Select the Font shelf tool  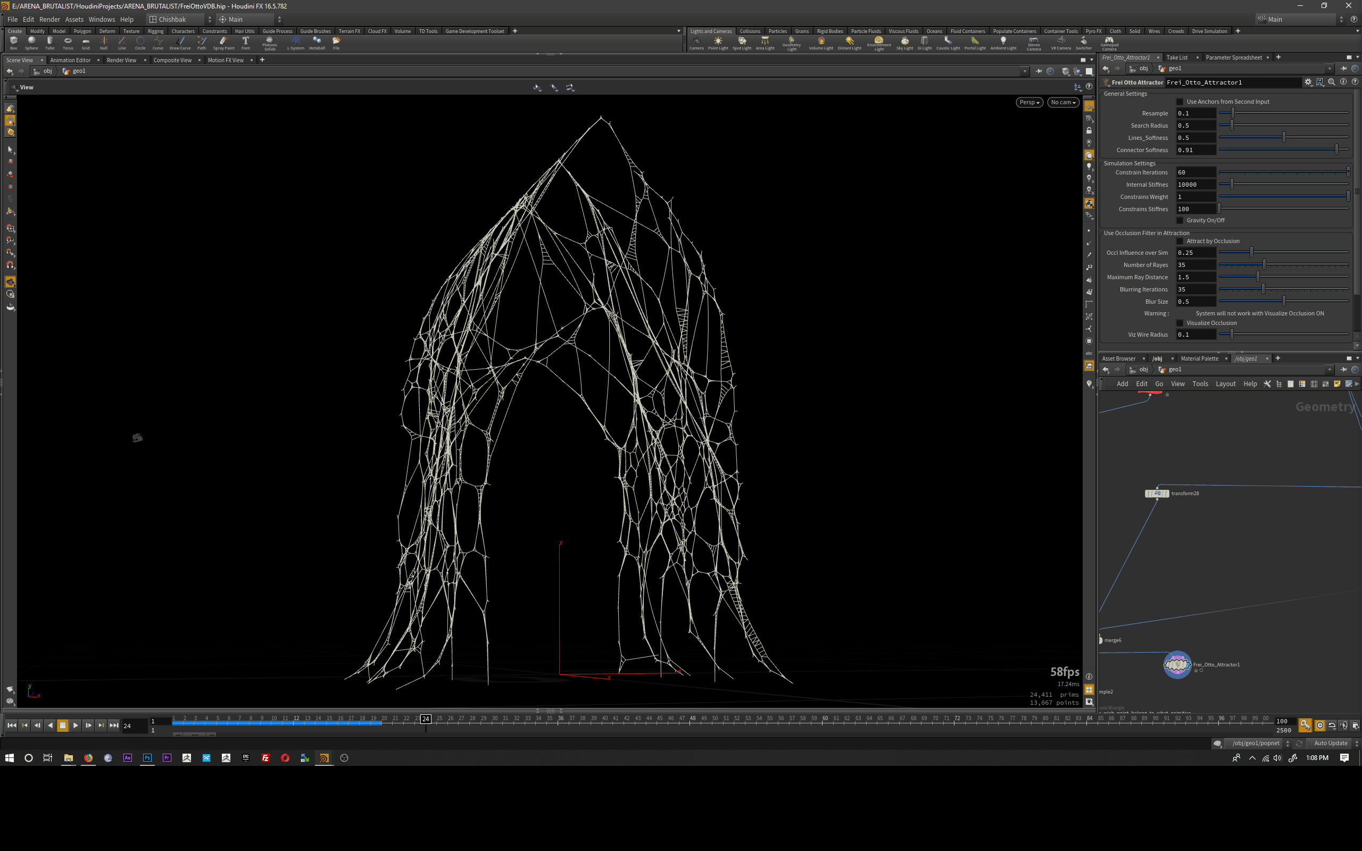click(x=245, y=43)
